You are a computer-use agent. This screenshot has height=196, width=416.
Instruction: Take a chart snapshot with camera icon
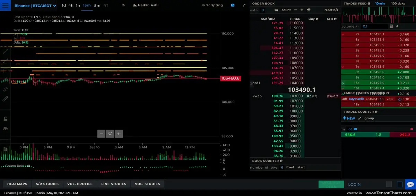click(x=233, y=6)
